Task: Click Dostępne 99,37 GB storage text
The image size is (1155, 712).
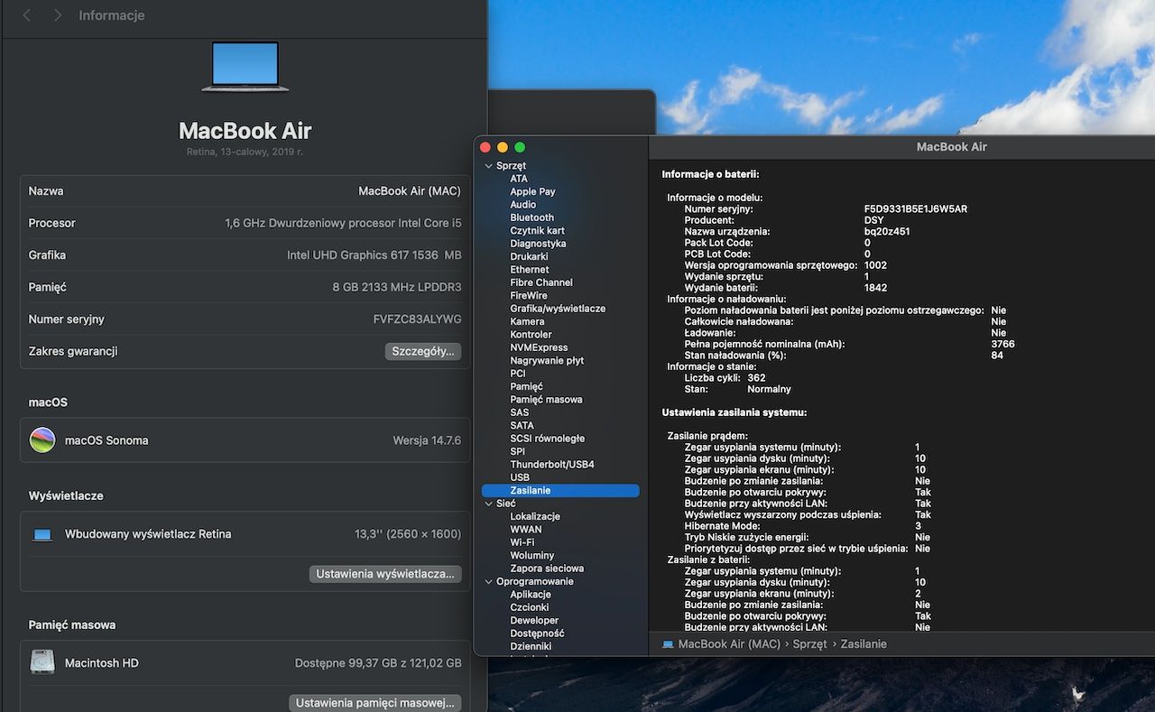Action: 378,663
